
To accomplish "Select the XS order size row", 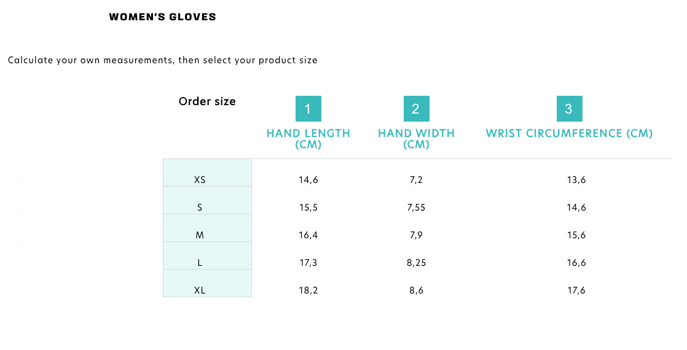I will (x=200, y=180).
